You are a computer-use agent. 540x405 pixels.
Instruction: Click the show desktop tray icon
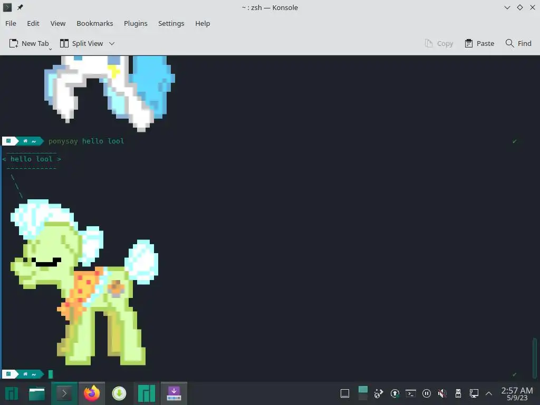click(345, 393)
